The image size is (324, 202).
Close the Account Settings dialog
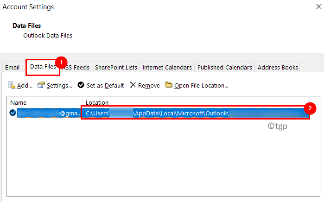pyautogui.click(x=319, y=6)
